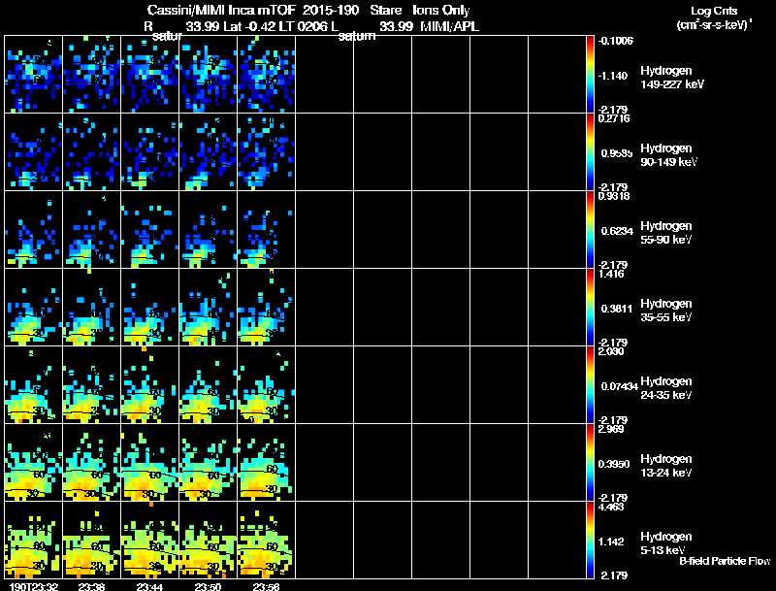Image resolution: width=776 pixels, height=591 pixels.
Task: Click the 2.969 color scale value
Action: tap(611, 429)
